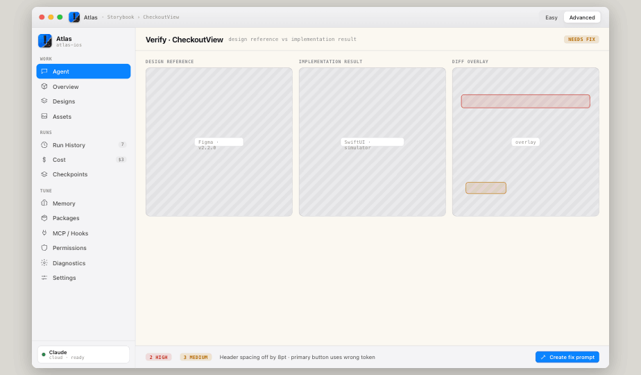Click the Cost text label in sidebar
This screenshot has height=375, width=641.
click(x=59, y=160)
